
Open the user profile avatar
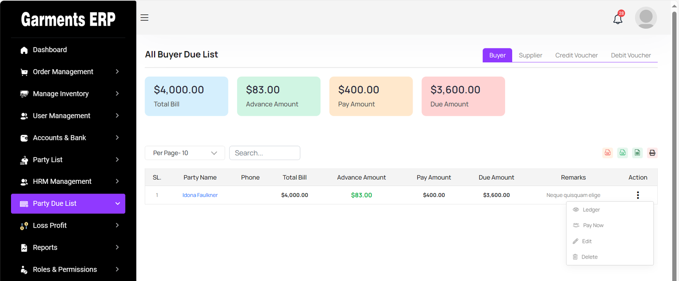(x=645, y=18)
